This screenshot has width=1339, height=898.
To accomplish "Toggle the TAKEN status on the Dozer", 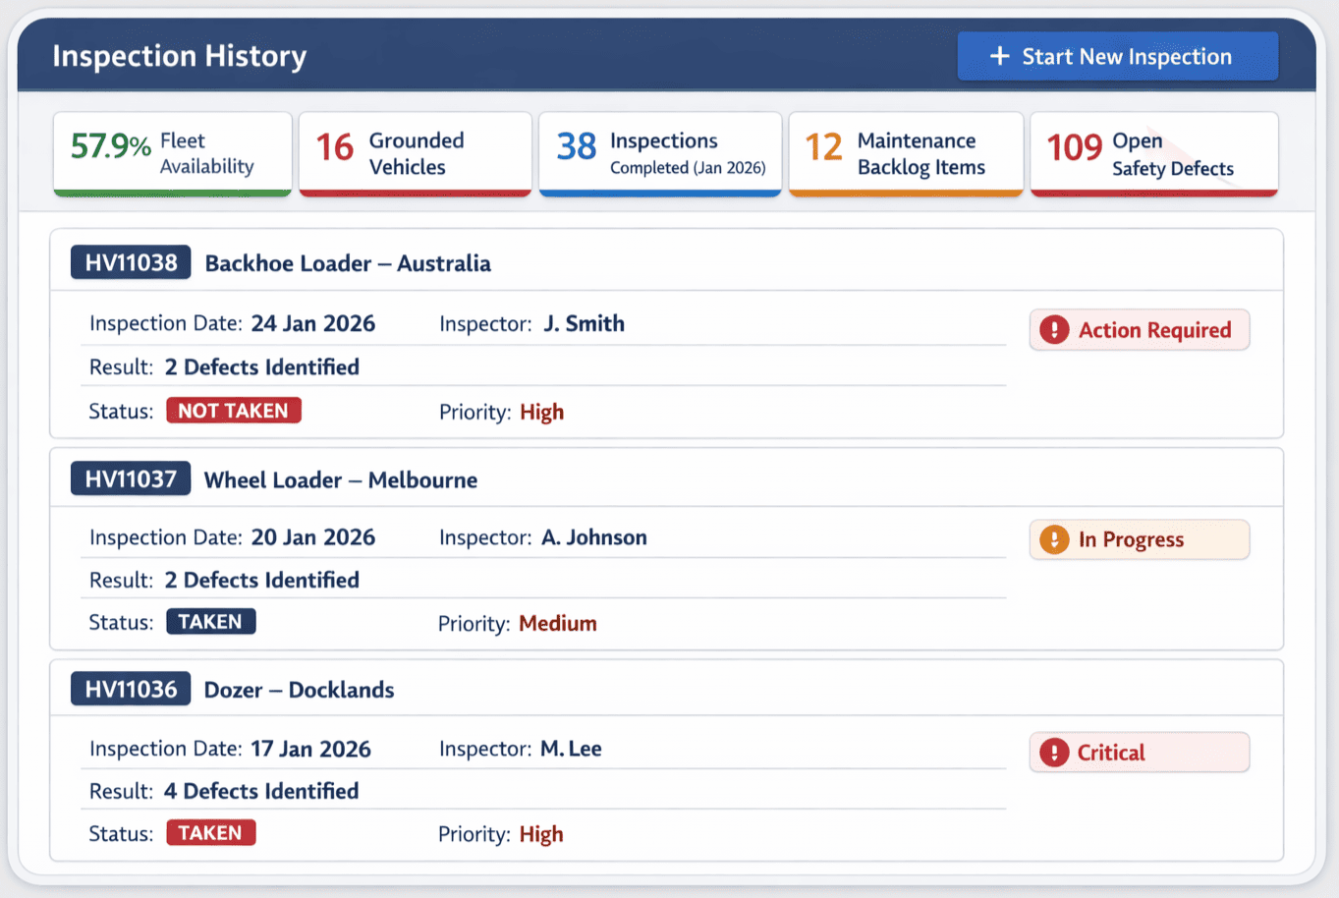I will (210, 832).
